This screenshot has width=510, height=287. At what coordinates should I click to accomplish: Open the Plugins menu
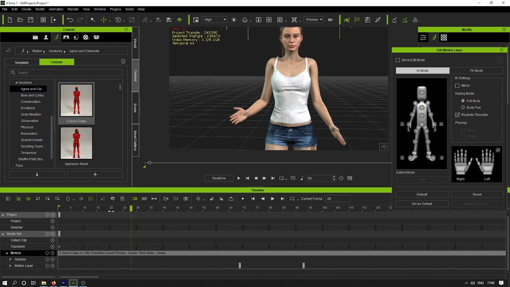115,9
